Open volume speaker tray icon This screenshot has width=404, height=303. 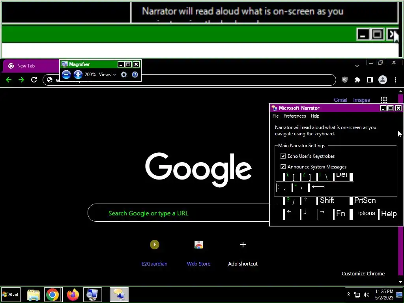(366, 294)
